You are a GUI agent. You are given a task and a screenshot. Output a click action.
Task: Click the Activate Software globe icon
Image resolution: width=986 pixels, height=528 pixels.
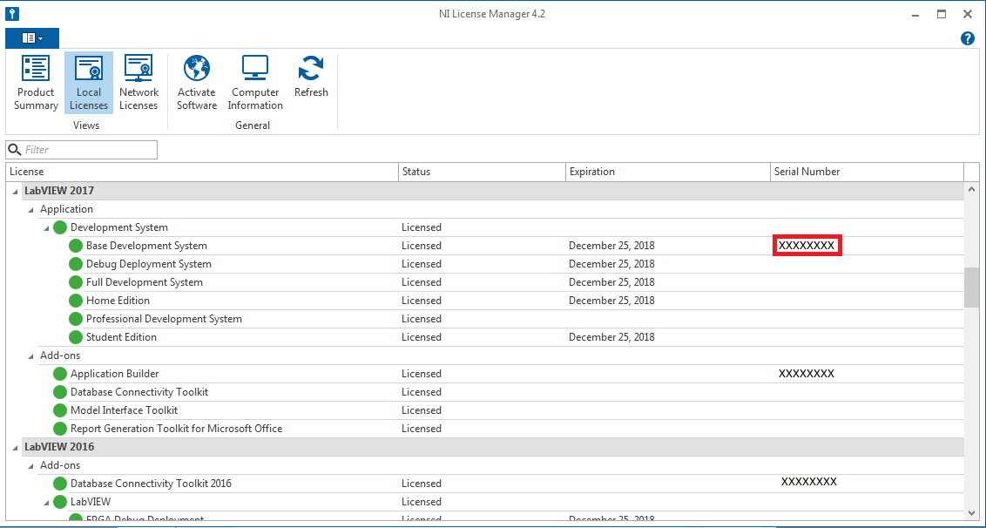[197, 69]
